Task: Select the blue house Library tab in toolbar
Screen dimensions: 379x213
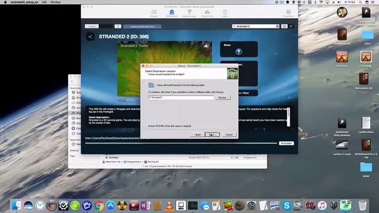Action: coord(172,13)
